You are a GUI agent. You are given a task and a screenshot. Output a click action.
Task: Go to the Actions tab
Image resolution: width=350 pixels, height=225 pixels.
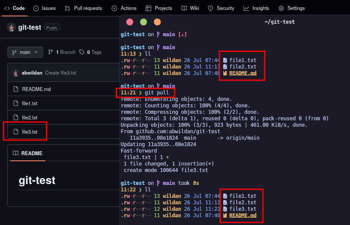click(x=124, y=8)
